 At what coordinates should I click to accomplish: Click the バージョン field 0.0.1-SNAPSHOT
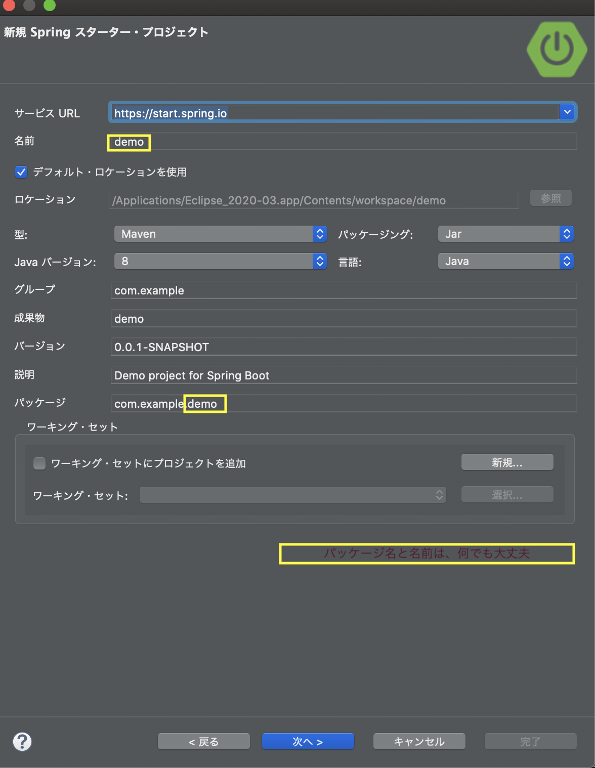click(344, 347)
